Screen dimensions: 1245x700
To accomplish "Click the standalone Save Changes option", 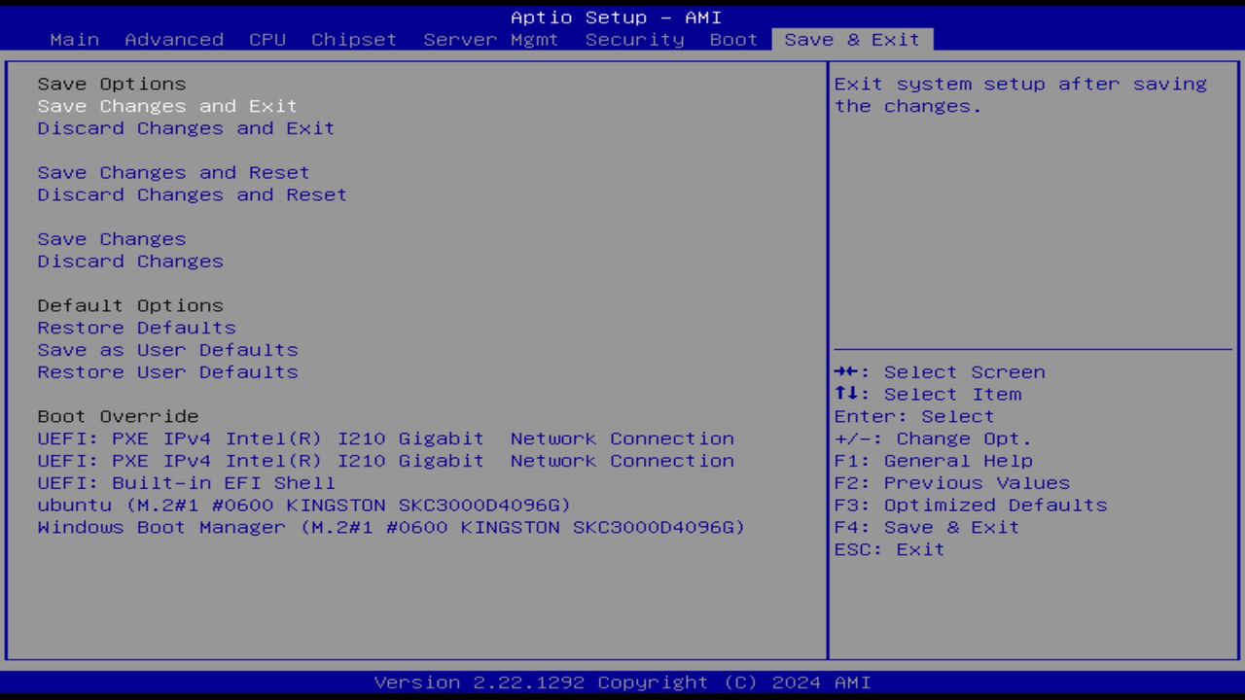I will (112, 239).
